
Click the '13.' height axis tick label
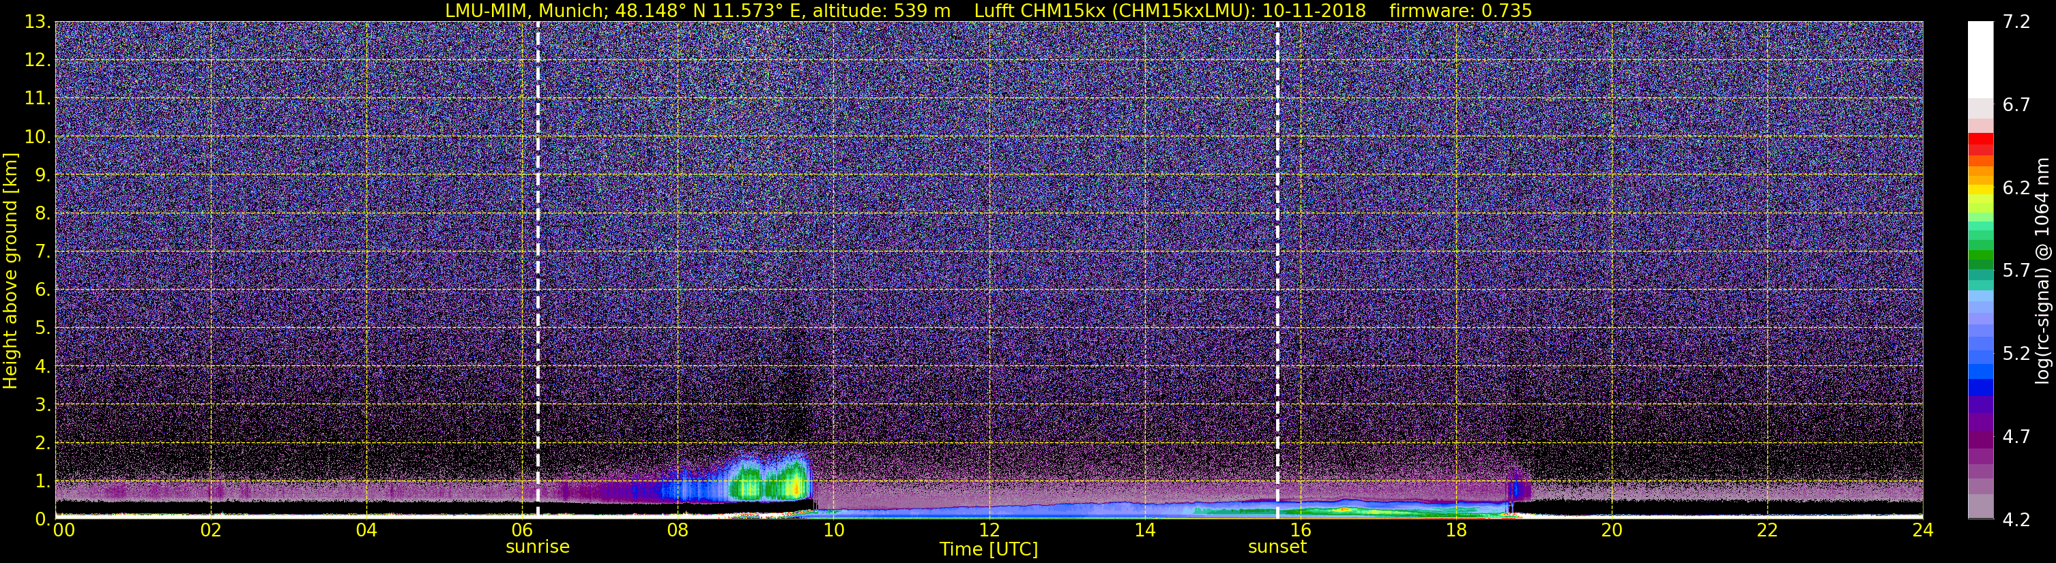[38, 22]
